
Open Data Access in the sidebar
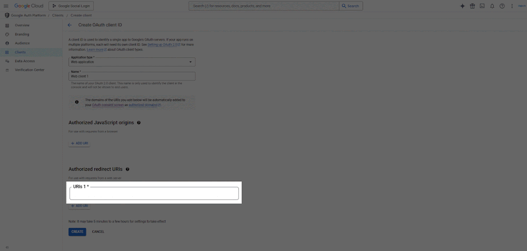25,61
